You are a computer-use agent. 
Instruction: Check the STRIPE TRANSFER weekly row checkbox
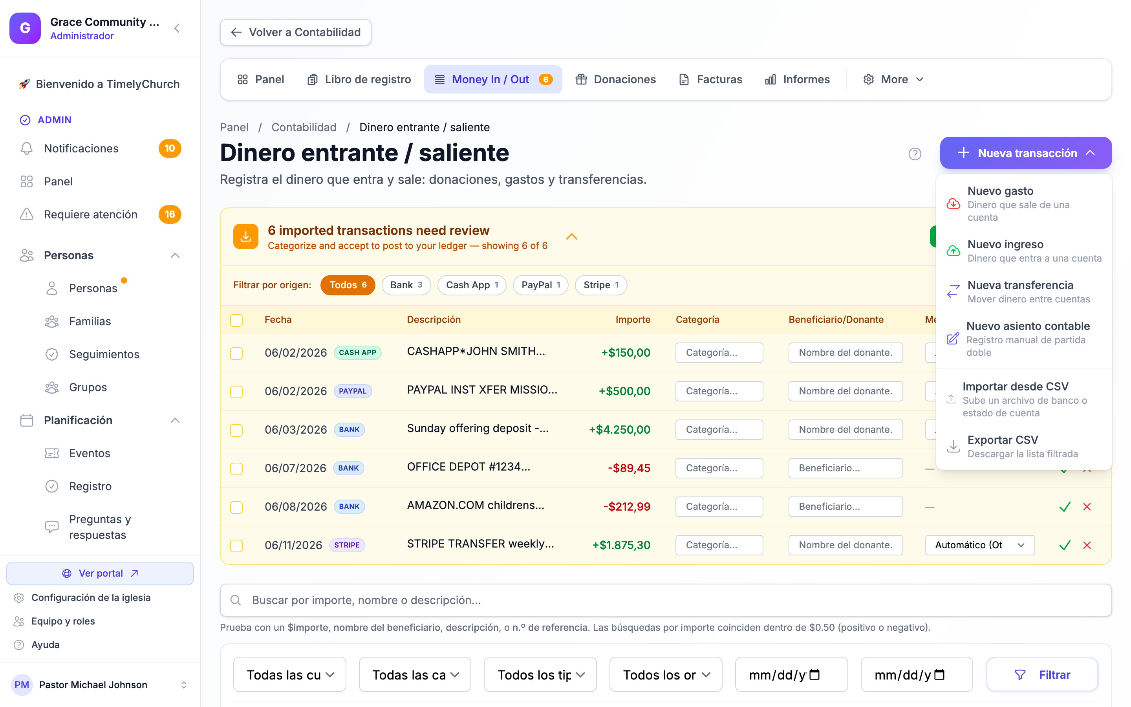tap(236, 546)
